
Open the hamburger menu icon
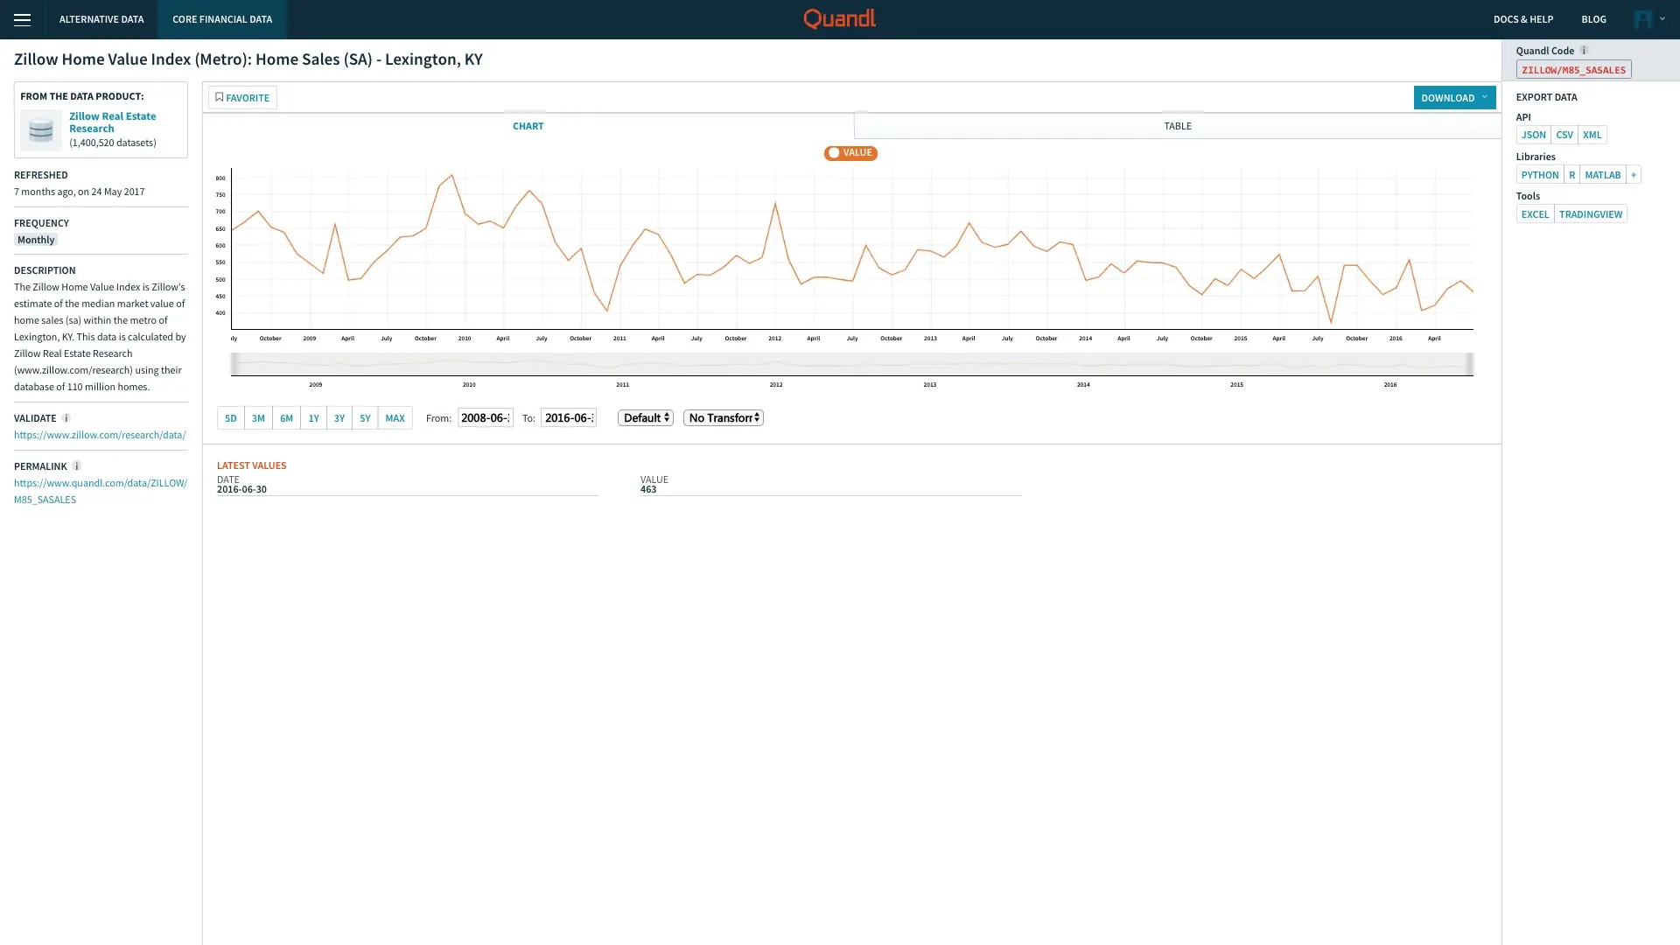point(22,19)
